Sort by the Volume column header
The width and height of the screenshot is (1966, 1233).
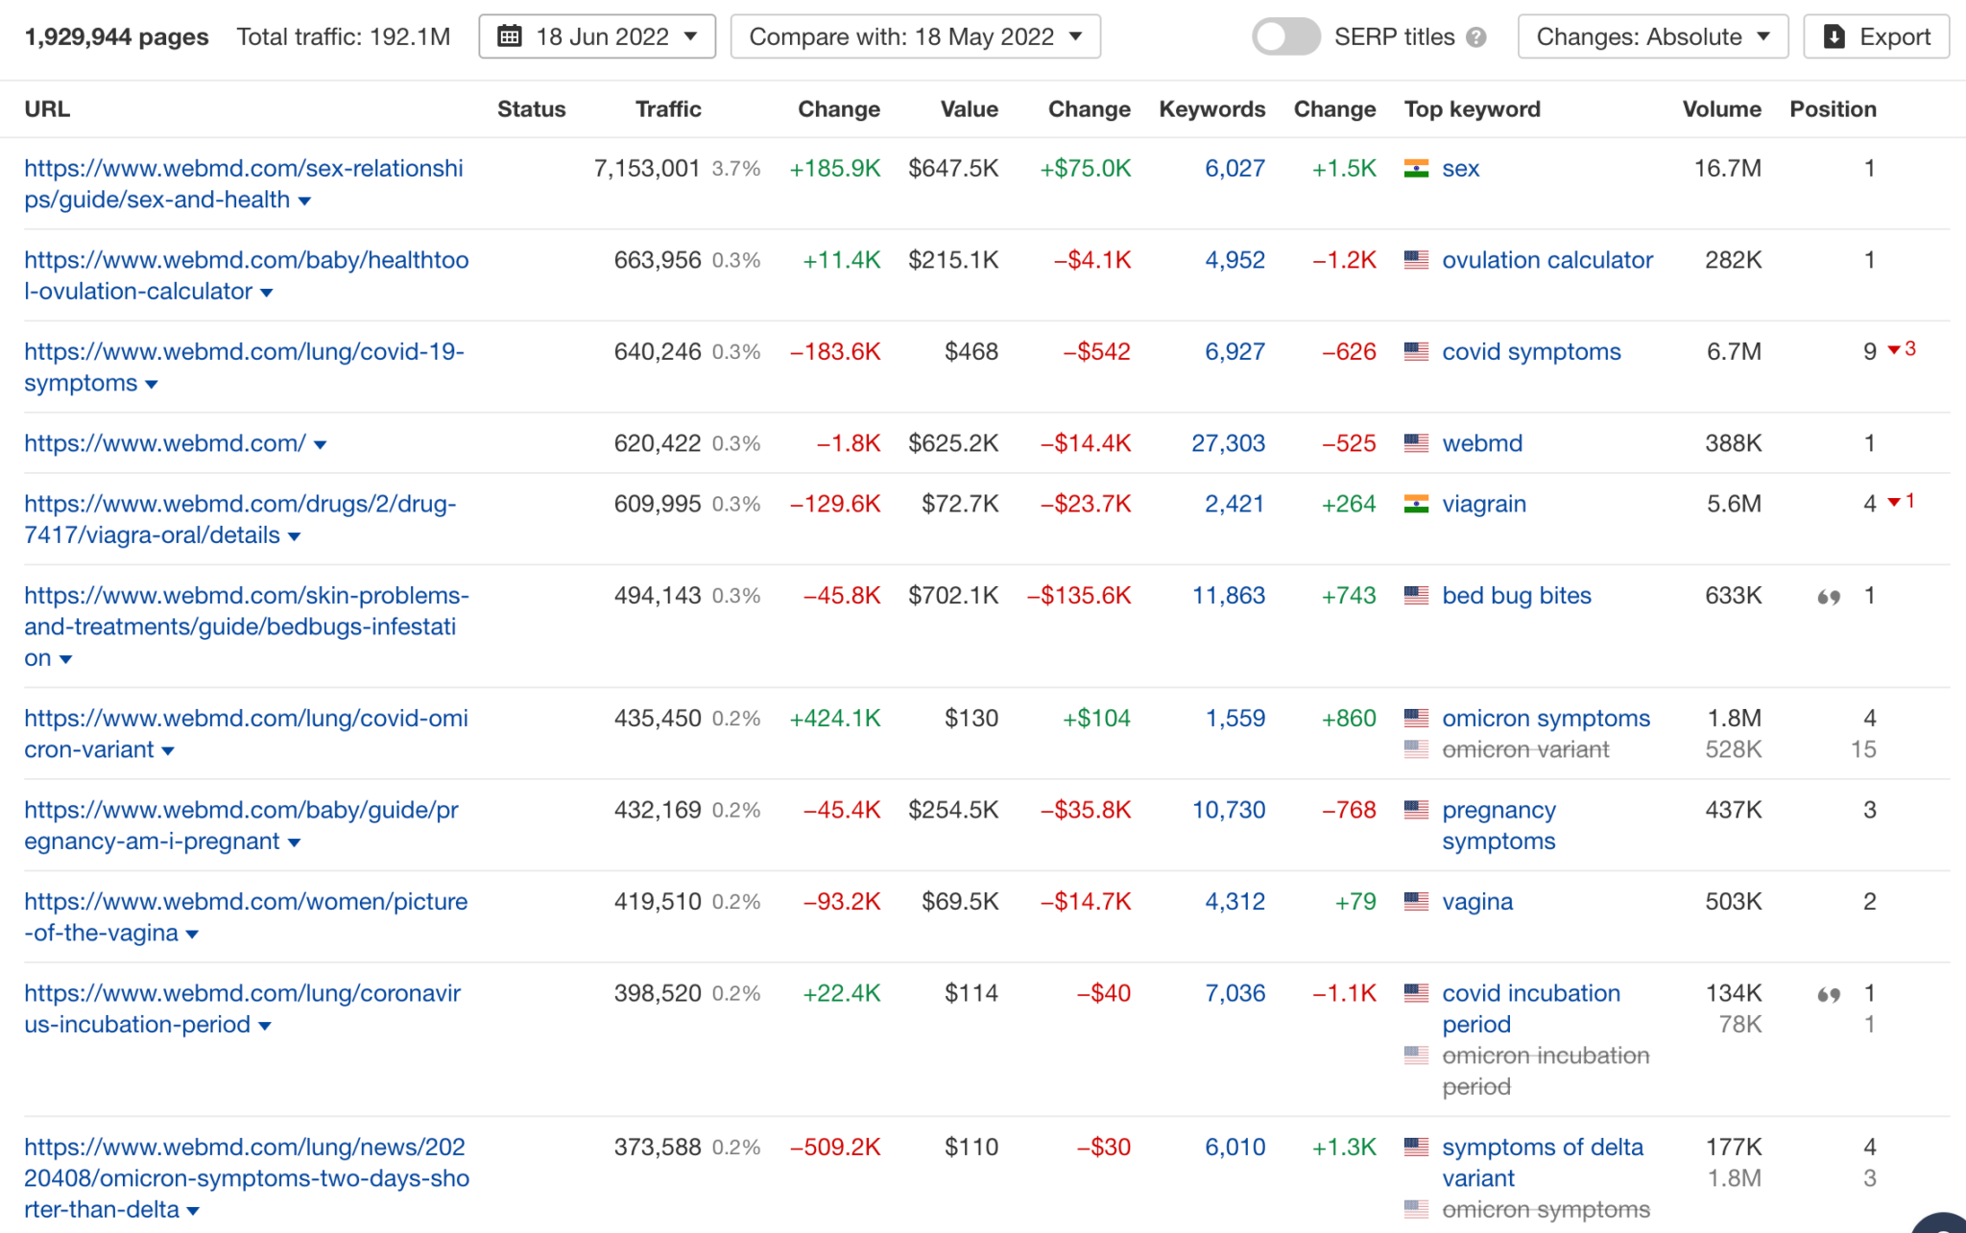(x=1721, y=109)
